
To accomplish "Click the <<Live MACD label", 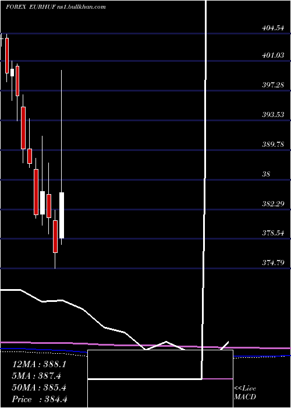I will [x=245, y=393].
